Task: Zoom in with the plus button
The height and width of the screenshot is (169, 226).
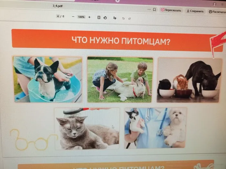Action: click(89, 17)
